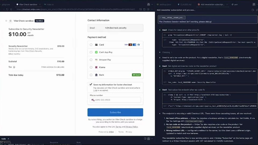Click the Sandbox badge
Viewport: 258px width, 145px height.
coord(39,21)
